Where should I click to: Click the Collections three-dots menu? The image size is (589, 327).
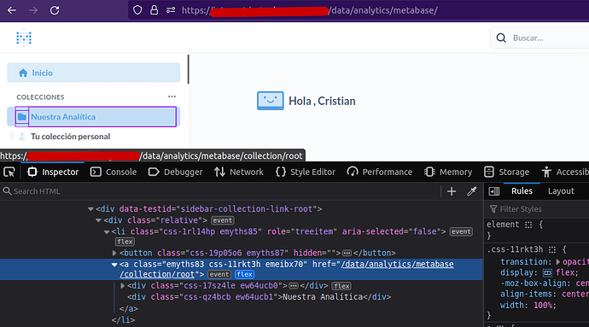pos(172,96)
